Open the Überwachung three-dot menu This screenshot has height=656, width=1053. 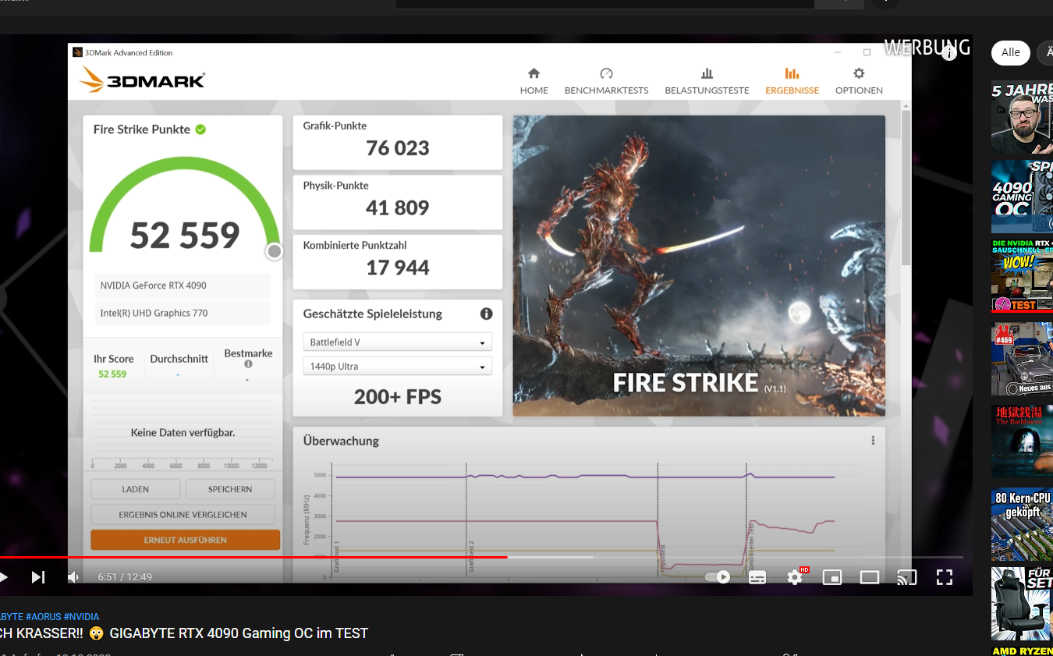(873, 441)
